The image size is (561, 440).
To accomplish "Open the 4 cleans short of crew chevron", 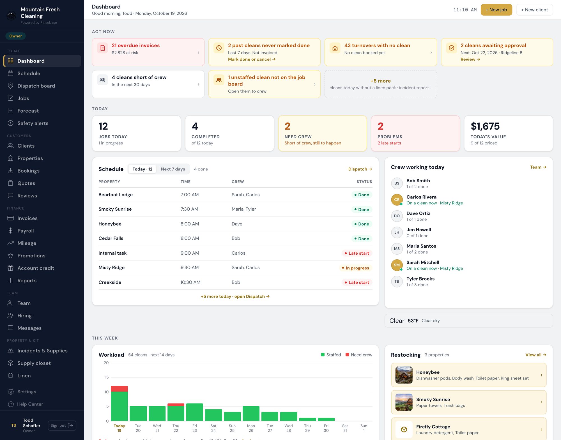I will pos(199,84).
